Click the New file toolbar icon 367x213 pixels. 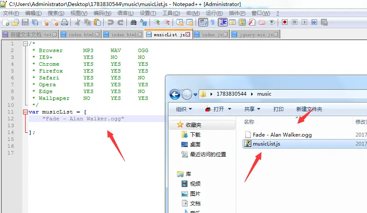[x=6, y=22]
